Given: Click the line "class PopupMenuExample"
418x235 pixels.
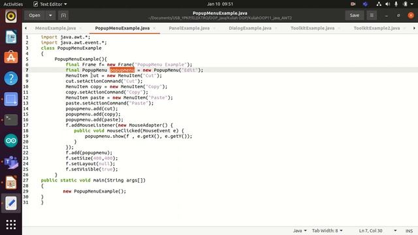Looking at the screenshot, I should pyautogui.click(x=71, y=48).
